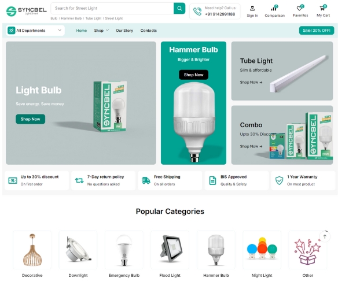
Task: Click Shop Now on Light Bulb banner
Action: (31, 119)
